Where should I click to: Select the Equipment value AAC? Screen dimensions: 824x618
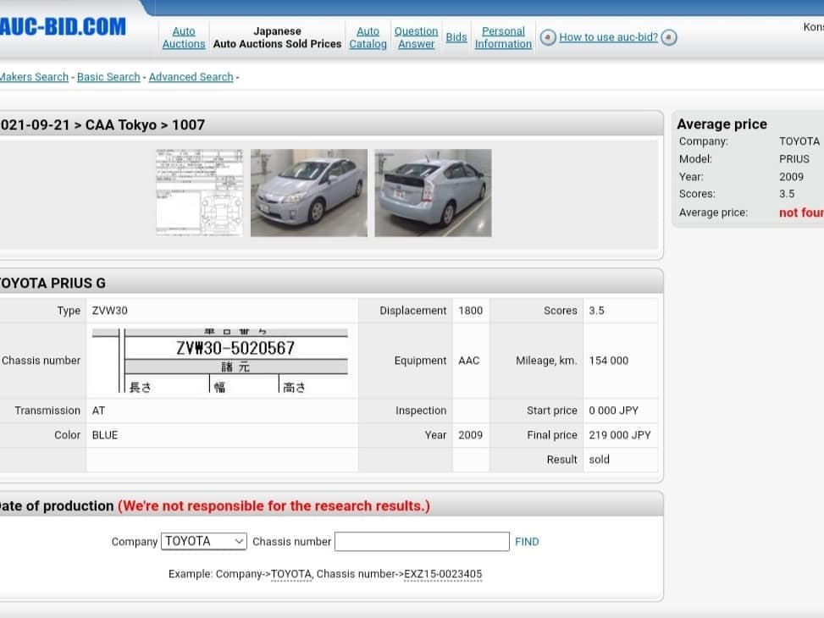point(469,361)
